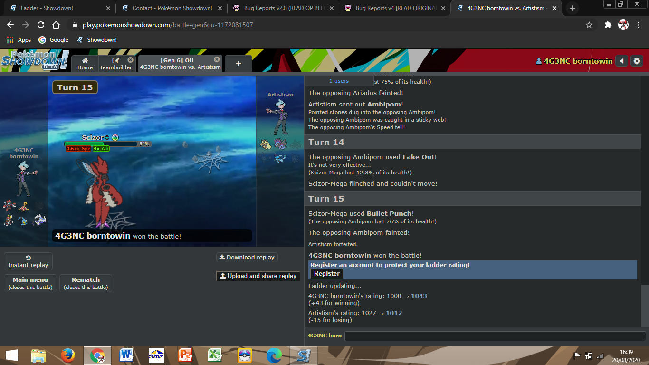Open a new Chrome tab

coord(573,8)
